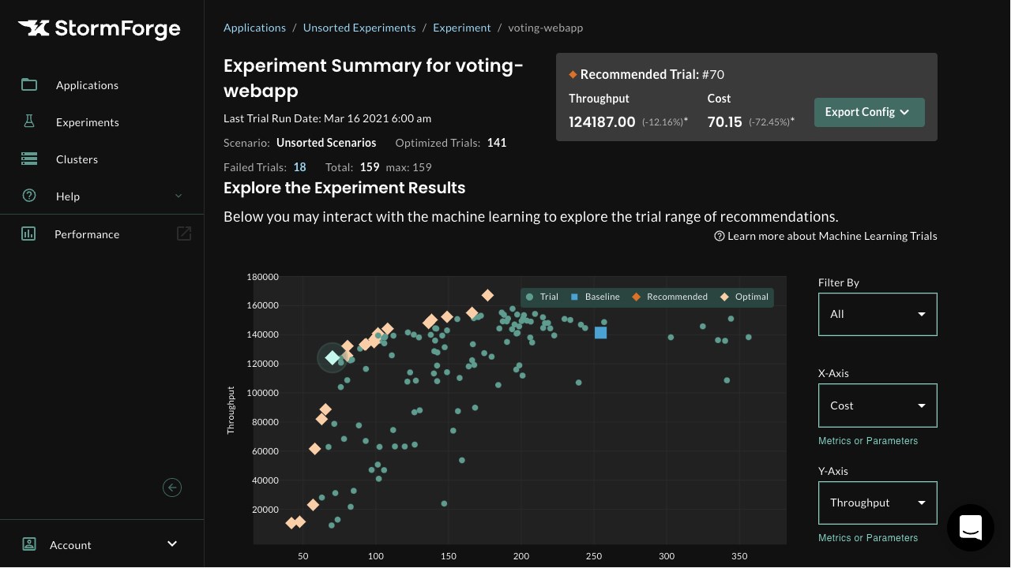Open the chat widget bubble
This screenshot has width=1011, height=568.
pos(970,527)
